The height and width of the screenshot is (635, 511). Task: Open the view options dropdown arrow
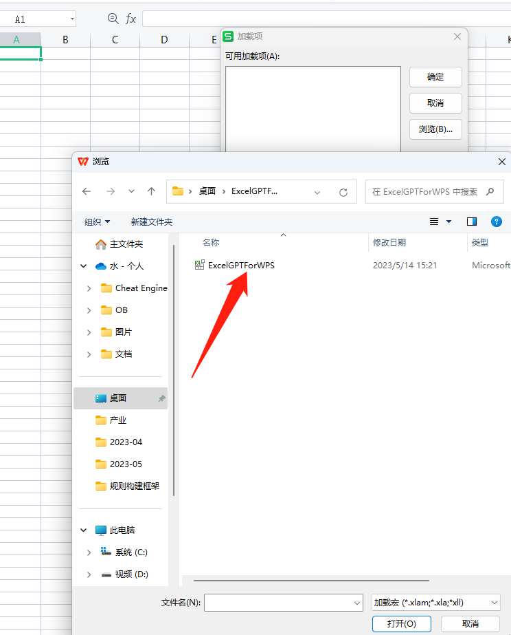tap(449, 222)
